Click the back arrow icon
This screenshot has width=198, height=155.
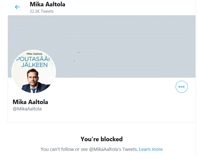17,7
